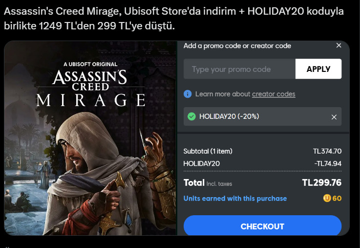360x248 pixels.
Task: Open the creator codes link
Action: (x=274, y=94)
